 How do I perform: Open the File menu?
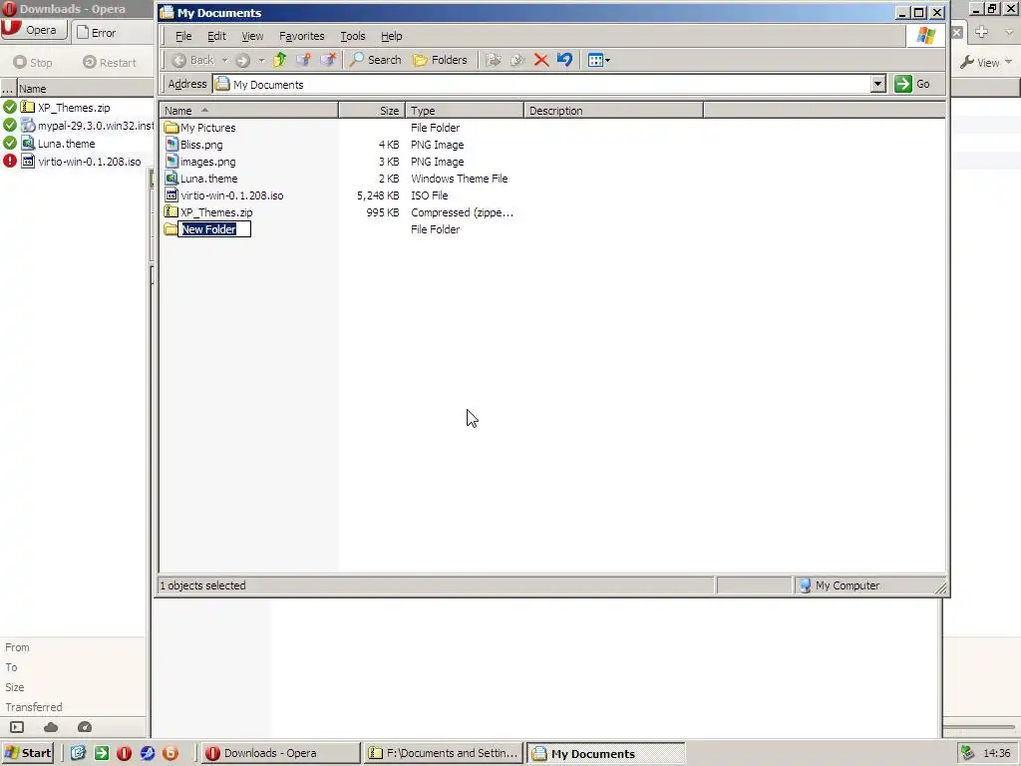183,36
